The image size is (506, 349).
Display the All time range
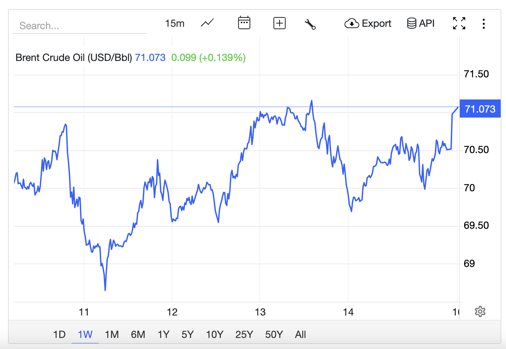301,334
